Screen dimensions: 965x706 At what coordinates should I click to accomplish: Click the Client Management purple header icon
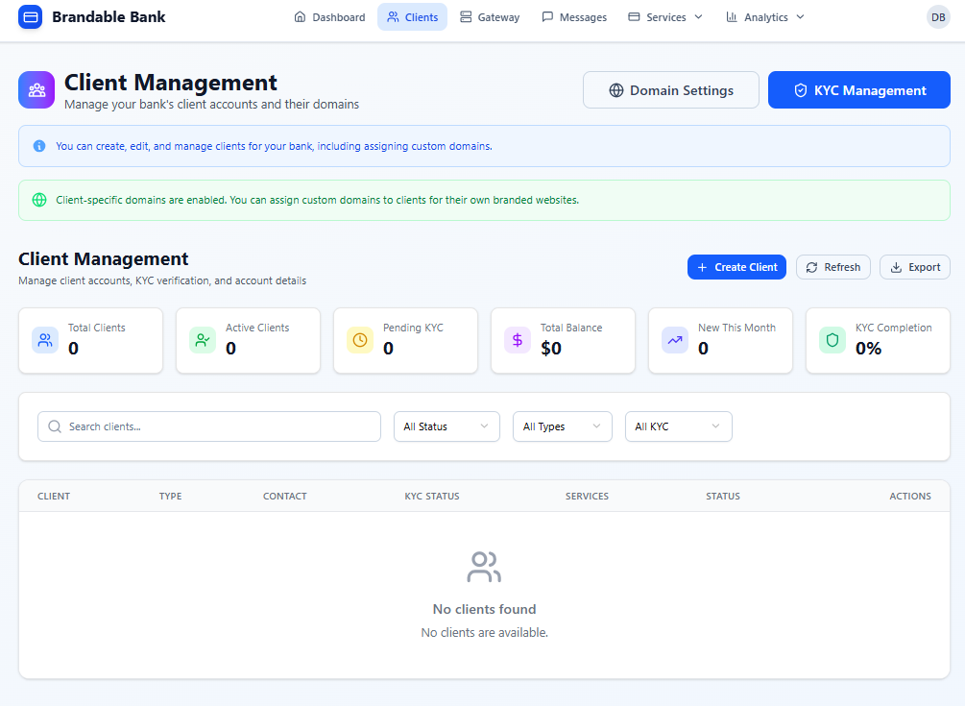36,90
